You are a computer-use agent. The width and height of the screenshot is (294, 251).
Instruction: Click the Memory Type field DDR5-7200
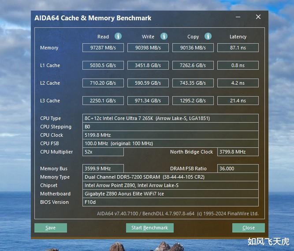click(x=171, y=177)
